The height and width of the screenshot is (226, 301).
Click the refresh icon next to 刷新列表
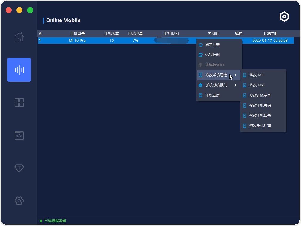tap(200, 44)
